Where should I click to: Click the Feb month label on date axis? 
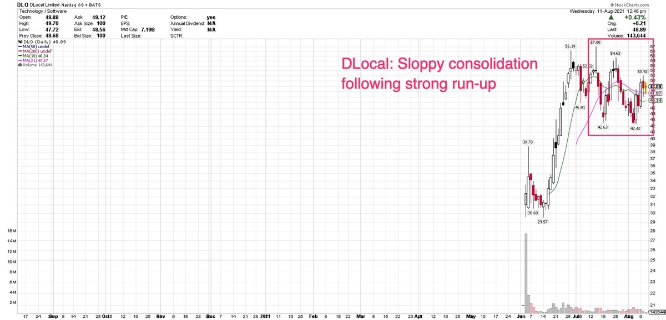[314, 318]
